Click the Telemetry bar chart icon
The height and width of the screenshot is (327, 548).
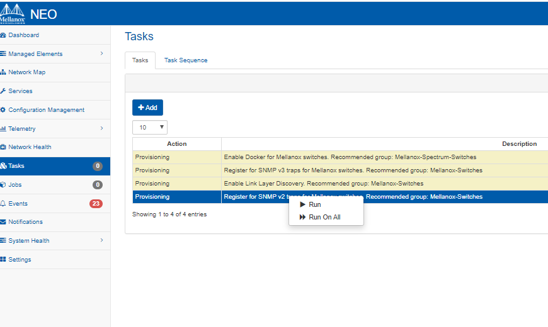(x=3, y=129)
